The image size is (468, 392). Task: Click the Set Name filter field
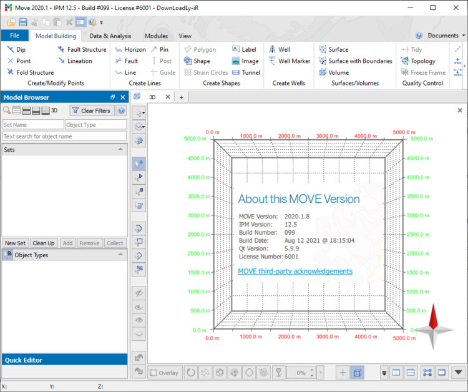(x=32, y=125)
